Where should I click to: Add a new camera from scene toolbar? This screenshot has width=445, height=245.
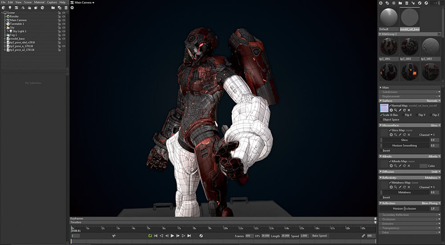point(16,8)
